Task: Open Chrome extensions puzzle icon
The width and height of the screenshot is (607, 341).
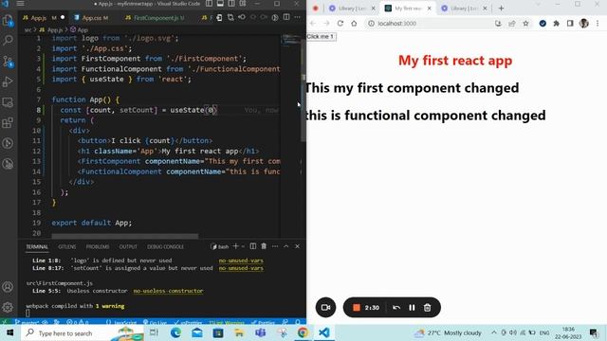Action: pos(557,24)
